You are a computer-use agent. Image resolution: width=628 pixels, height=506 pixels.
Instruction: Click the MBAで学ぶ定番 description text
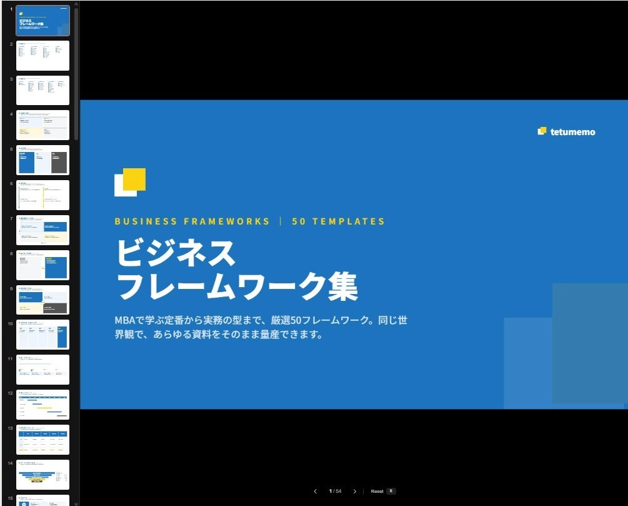(261, 327)
